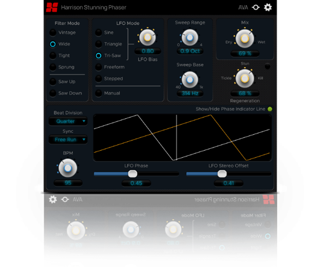Click the Sweep Base value 314 Hz
This screenshot has width=320, height=267.
coord(190,93)
